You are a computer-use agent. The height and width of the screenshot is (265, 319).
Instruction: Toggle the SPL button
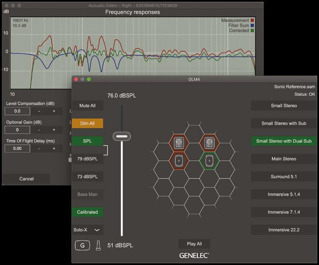(x=88, y=141)
